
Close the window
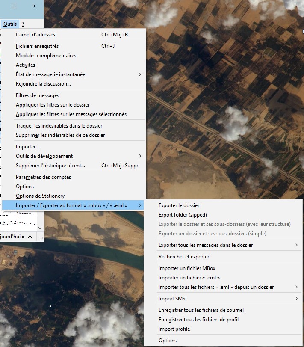34,6
